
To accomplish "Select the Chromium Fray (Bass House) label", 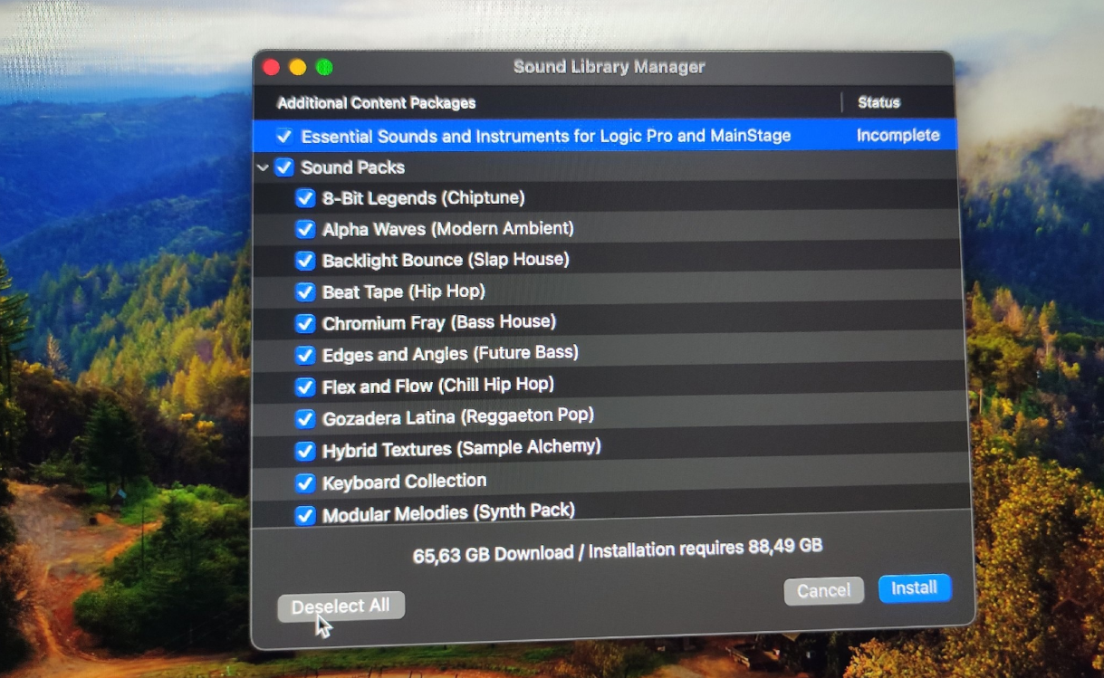I will 439,322.
